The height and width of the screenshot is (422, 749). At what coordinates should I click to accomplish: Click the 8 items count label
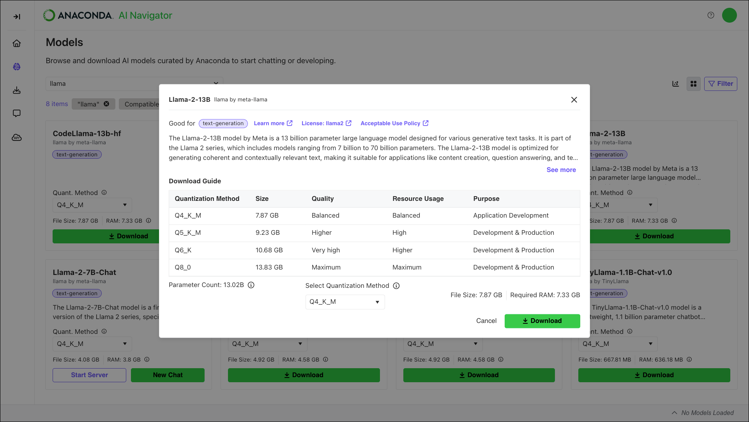57,104
